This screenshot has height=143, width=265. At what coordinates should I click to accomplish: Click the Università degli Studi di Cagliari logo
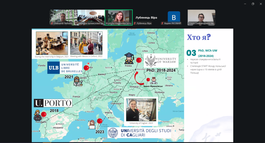(x=139, y=133)
